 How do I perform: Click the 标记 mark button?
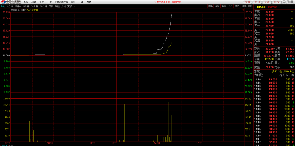pos(237,6)
